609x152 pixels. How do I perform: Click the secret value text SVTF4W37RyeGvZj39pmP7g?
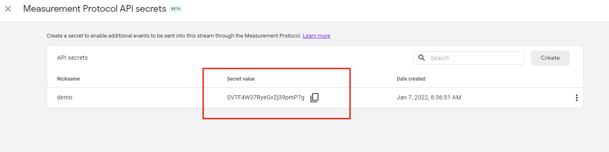pos(266,98)
